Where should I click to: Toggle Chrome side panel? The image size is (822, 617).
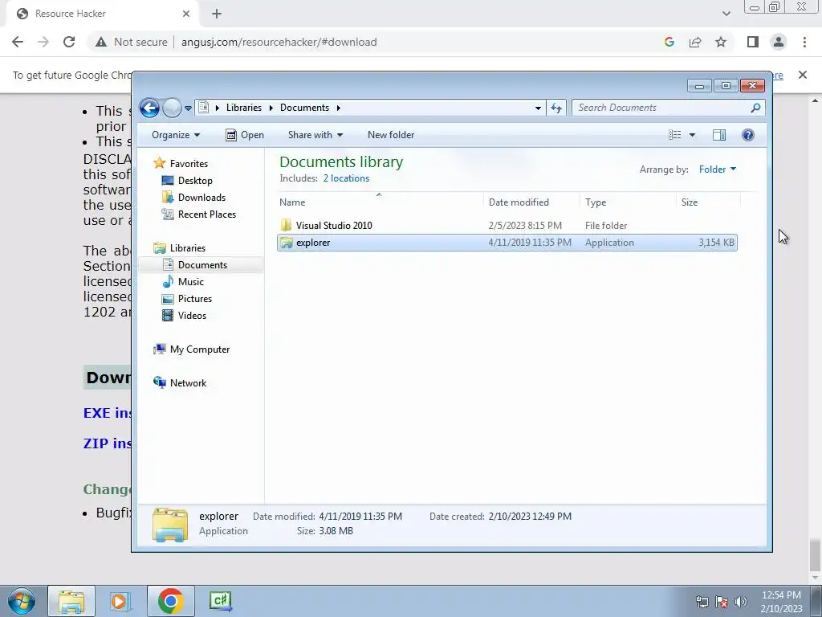pyautogui.click(x=753, y=42)
